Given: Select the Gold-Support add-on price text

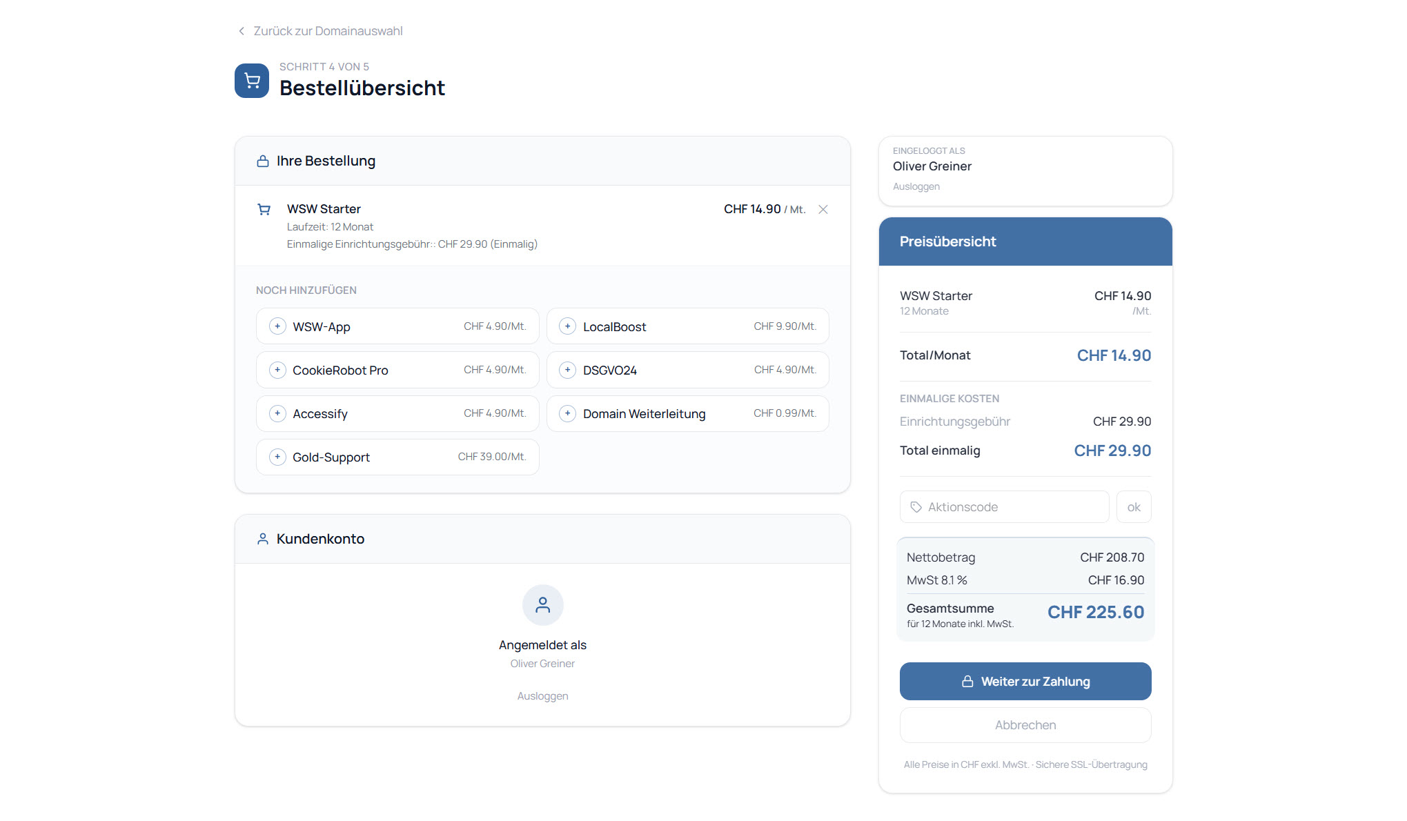Looking at the screenshot, I should tap(491, 457).
